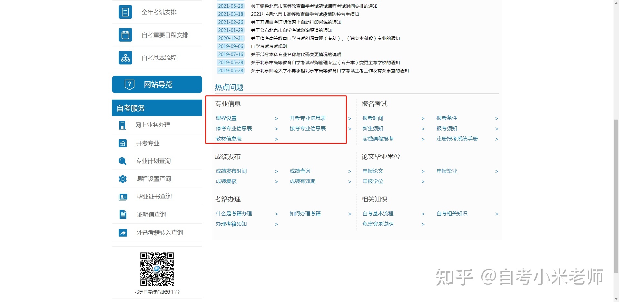Click the gear icon for 课程设置查询

(x=123, y=179)
